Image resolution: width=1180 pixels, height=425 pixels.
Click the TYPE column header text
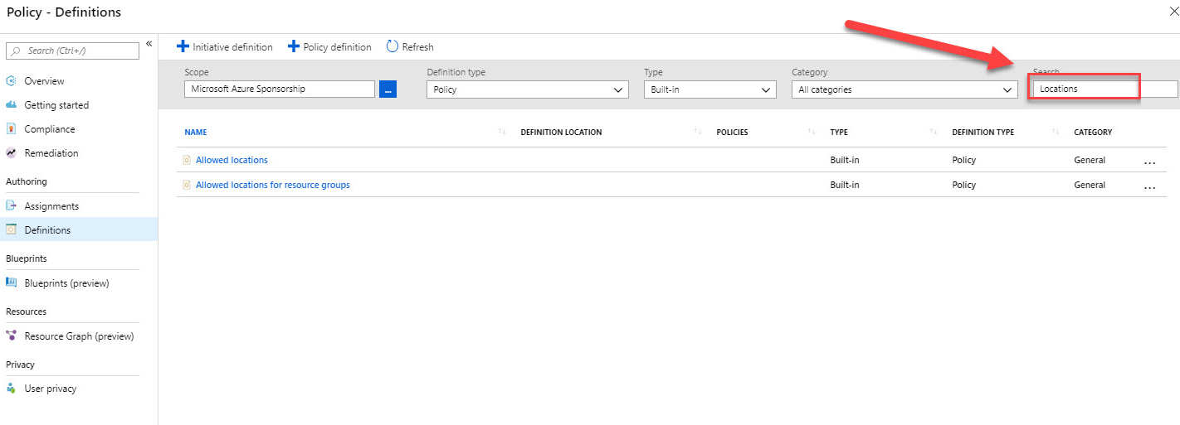839,133
